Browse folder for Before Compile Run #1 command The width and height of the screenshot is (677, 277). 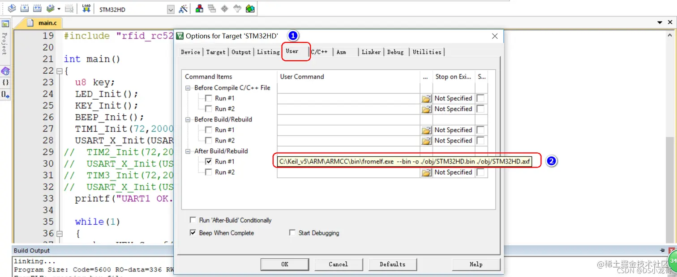coord(426,98)
